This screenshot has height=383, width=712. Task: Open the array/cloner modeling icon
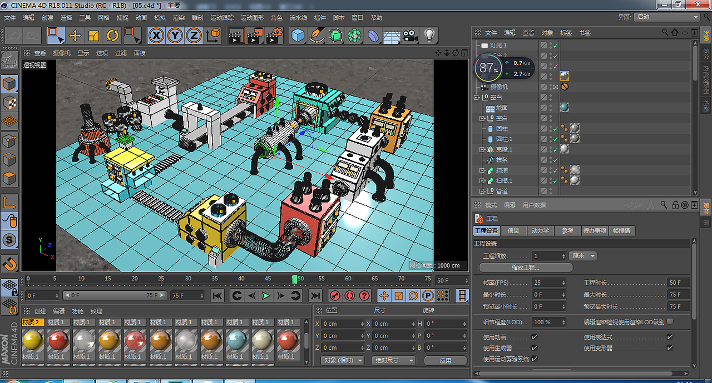[354, 36]
